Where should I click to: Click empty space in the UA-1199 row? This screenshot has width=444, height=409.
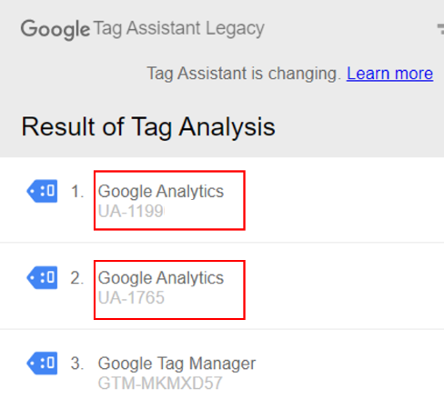click(343, 200)
